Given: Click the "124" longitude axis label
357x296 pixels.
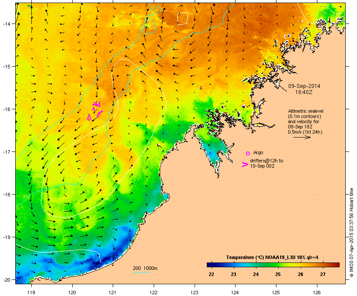Looking at the screenshot, I should point(235,293).
